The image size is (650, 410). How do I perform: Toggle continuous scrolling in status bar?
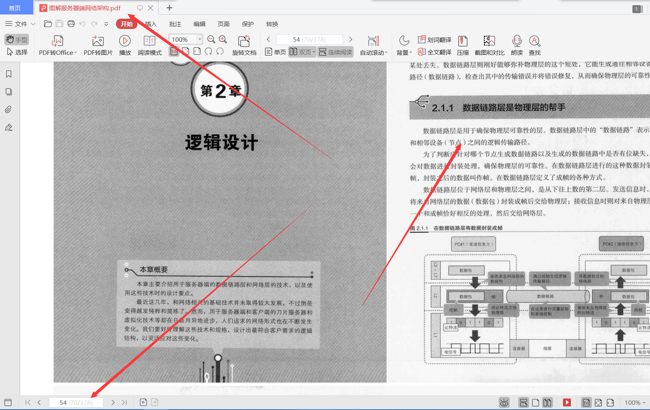click(524, 402)
